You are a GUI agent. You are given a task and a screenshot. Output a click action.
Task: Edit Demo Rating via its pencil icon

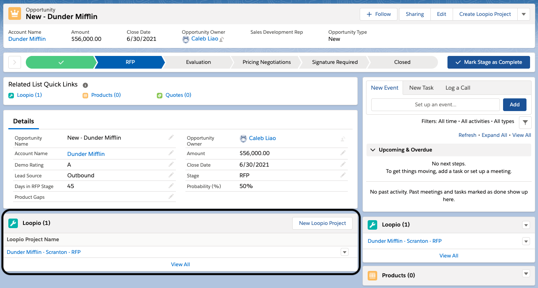(171, 164)
